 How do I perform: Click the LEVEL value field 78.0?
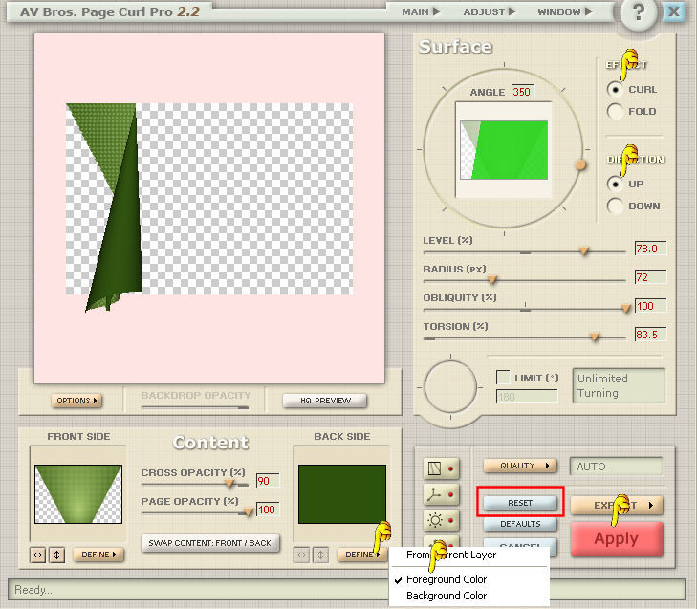coord(650,249)
